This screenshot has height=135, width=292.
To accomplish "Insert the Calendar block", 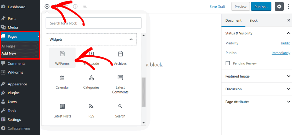I will [x=62, y=82].
